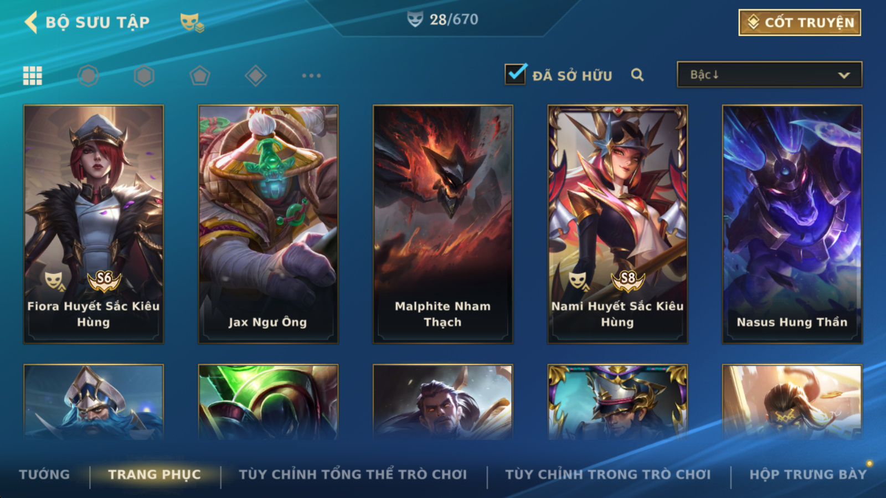Open the Bậc sort dropdown
This screenshot has height=498, width=886.
click(x=769, y=75)
